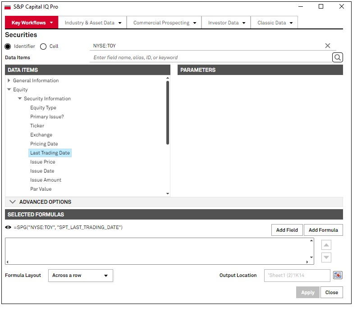Screen dimensions: 357x309
Task: Expand the General Information tree node
Action: pos(9,80)
